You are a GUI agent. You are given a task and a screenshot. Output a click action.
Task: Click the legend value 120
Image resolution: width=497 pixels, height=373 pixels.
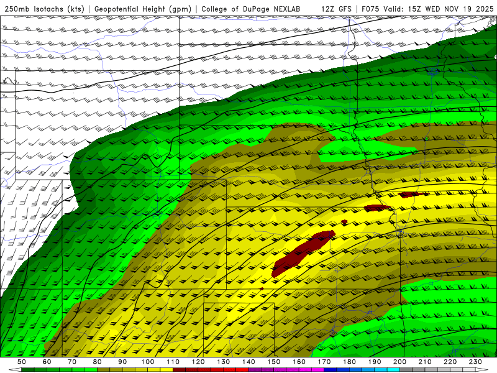pos(198,362)
